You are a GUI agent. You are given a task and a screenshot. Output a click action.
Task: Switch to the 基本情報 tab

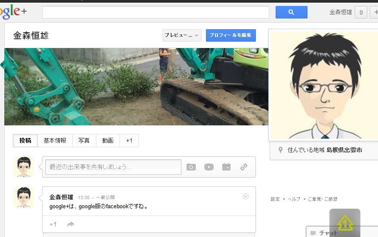click(55, 140)
